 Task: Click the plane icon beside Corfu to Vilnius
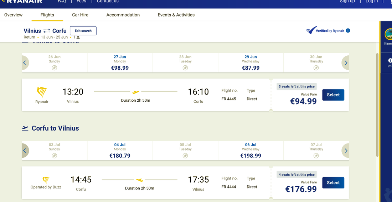pyautogui.click(x=25, y=128)
